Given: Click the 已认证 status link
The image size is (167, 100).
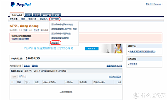Looking at the screenshot, I should 36,30.
